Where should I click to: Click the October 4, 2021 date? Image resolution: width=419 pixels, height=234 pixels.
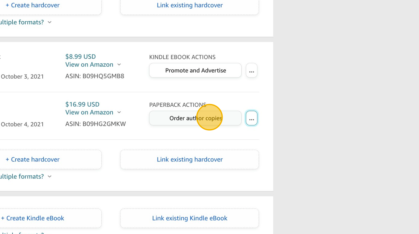point(22,124)
